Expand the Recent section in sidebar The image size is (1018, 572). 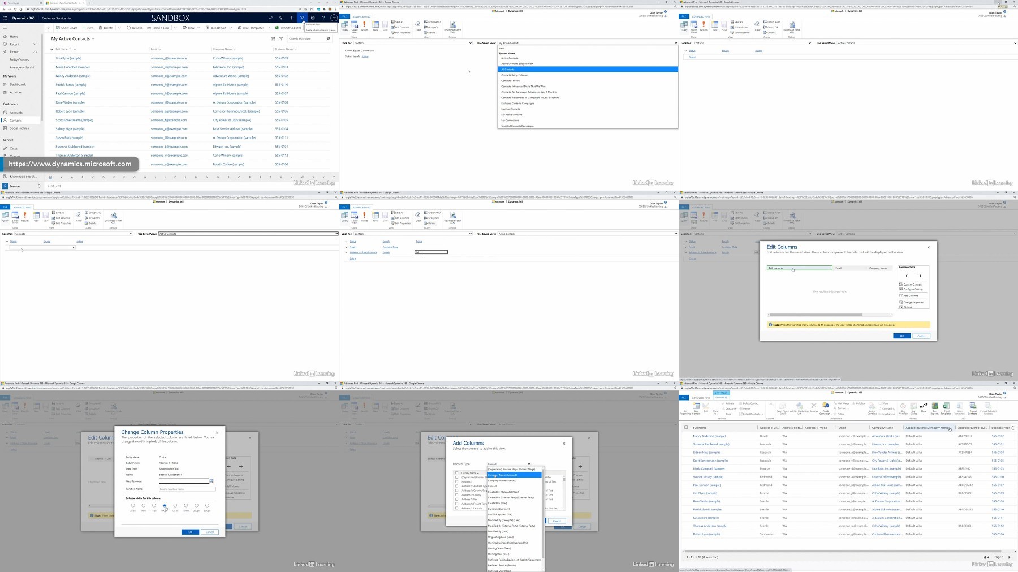[35, 44]
